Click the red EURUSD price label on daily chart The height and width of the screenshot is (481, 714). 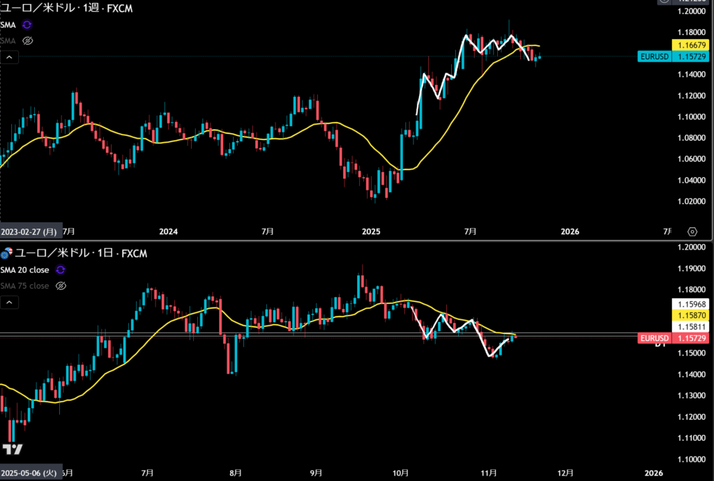[x=653, y=338]
